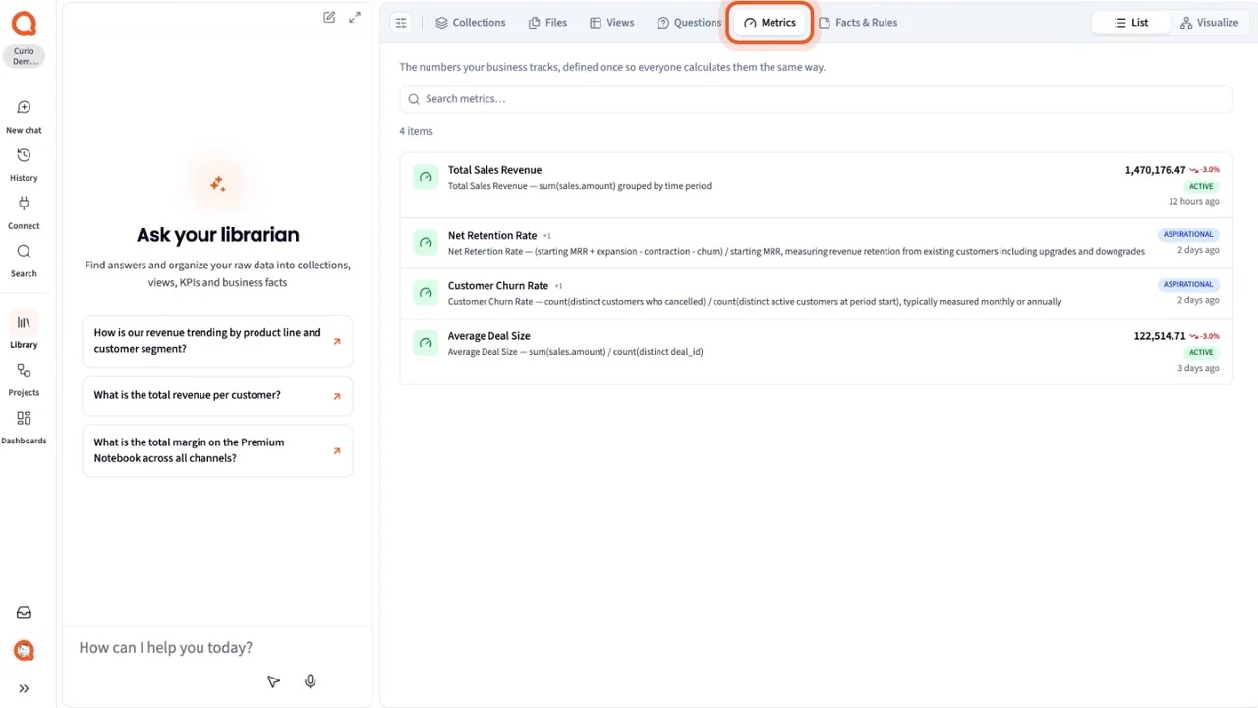Switch to the Files tab
Viewport: 1258px width, 708px height.
(547, 23)
